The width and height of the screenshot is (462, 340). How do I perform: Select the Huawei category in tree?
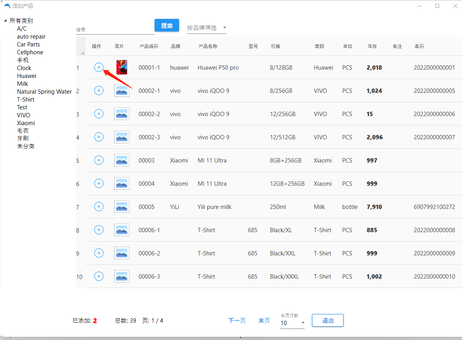pos(26,76)
